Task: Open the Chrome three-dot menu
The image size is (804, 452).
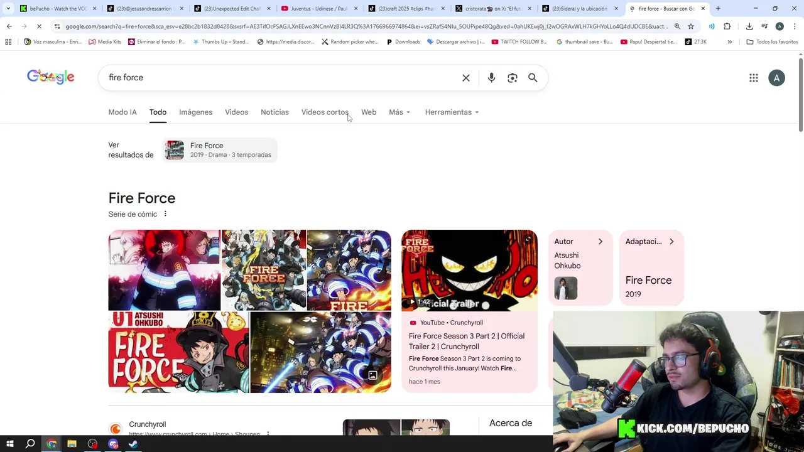Action: coord(794,26)
